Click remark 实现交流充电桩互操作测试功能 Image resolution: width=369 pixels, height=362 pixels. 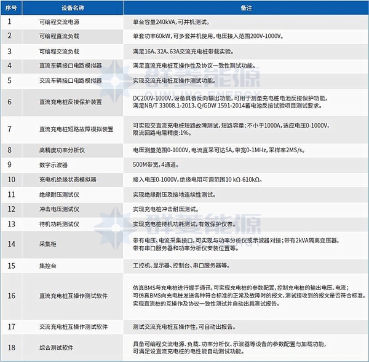175,81
